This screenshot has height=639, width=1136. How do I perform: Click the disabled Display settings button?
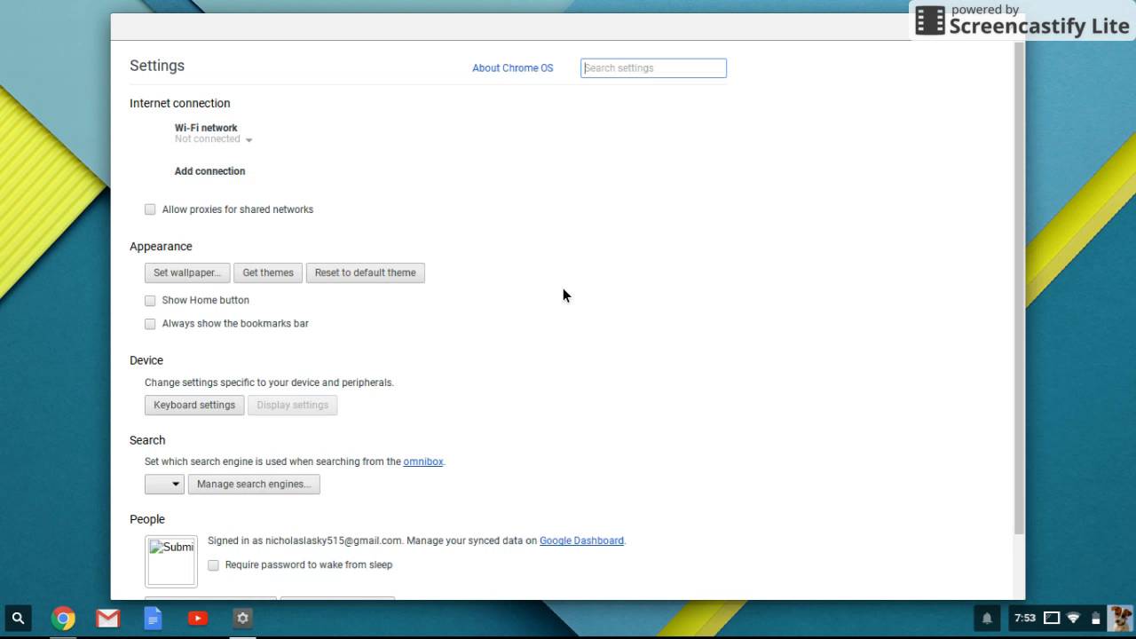click(293, 405)
